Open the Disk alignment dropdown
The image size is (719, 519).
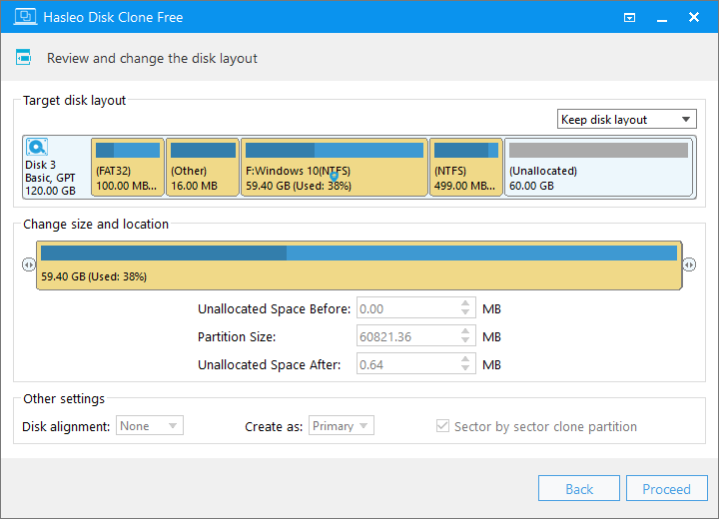[150, 425]
